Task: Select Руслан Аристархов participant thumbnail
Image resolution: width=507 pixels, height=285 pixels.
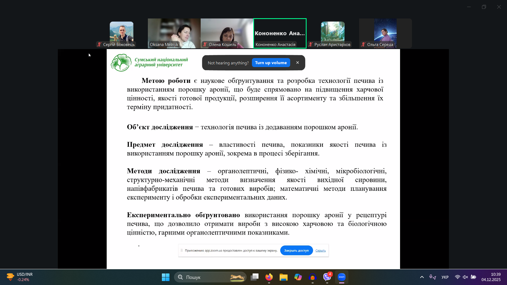Action: (332, 33)
